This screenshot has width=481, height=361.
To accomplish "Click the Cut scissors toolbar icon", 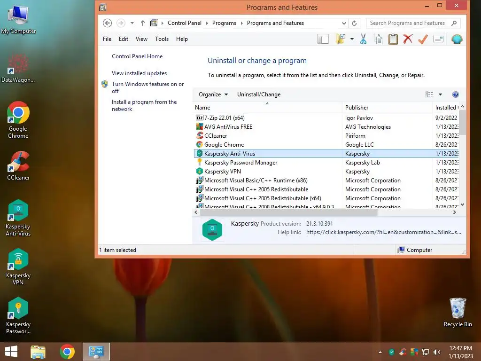I will pos(363,39).
